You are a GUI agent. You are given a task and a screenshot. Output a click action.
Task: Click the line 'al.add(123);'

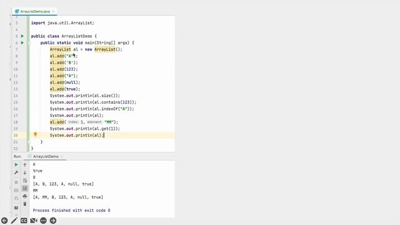point(64,69)
